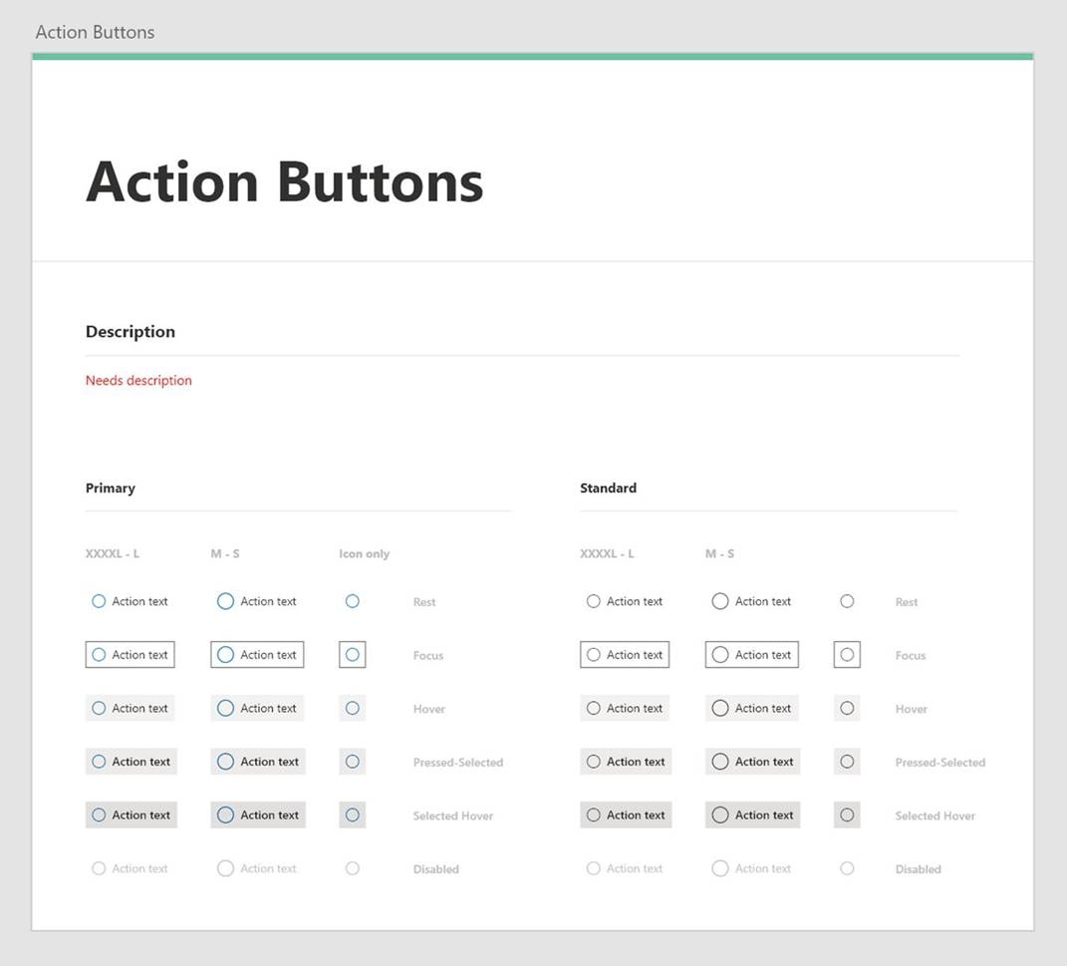Viewport: 1067px width, 966px height.
Task: Click the 'Pressed-Selected' label in Primary section
Action: 458,762
